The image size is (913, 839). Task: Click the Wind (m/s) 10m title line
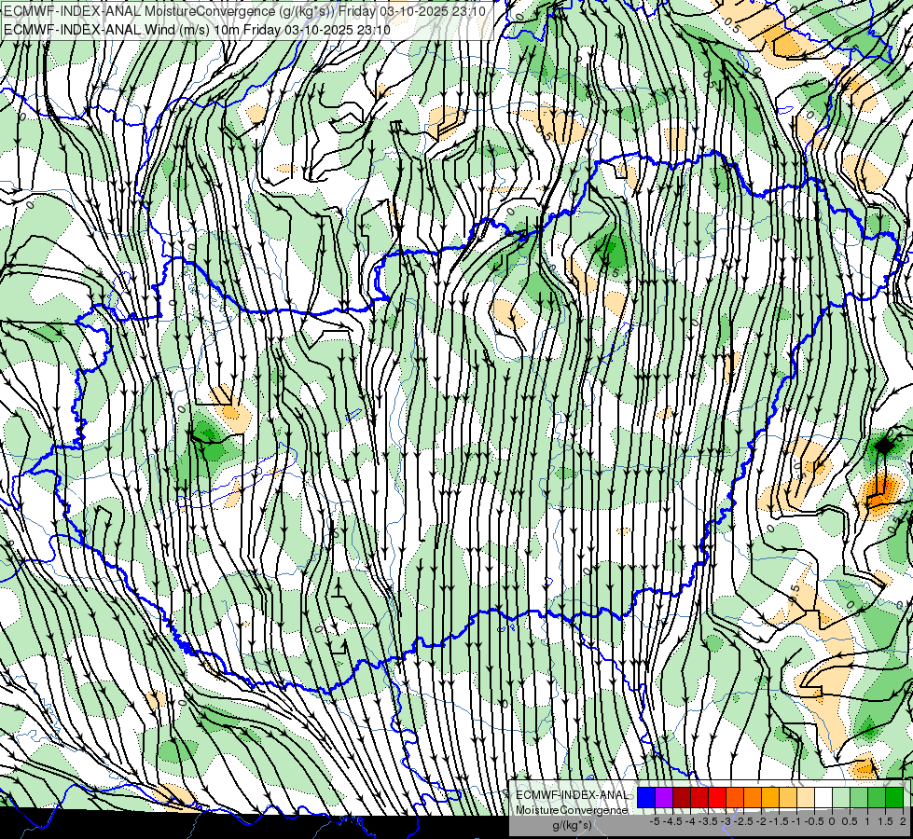point(197,29)
